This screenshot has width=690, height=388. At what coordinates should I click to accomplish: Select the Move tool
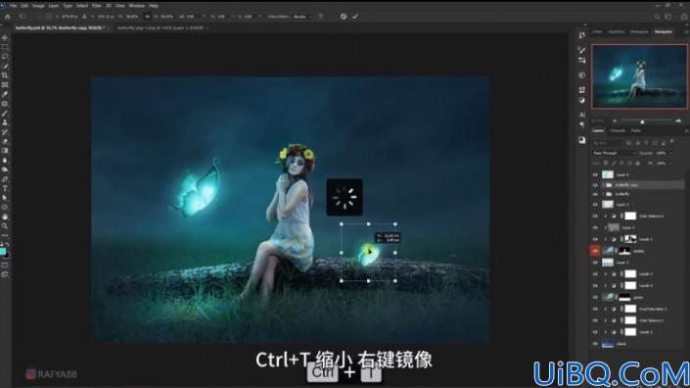pos(5,38)
